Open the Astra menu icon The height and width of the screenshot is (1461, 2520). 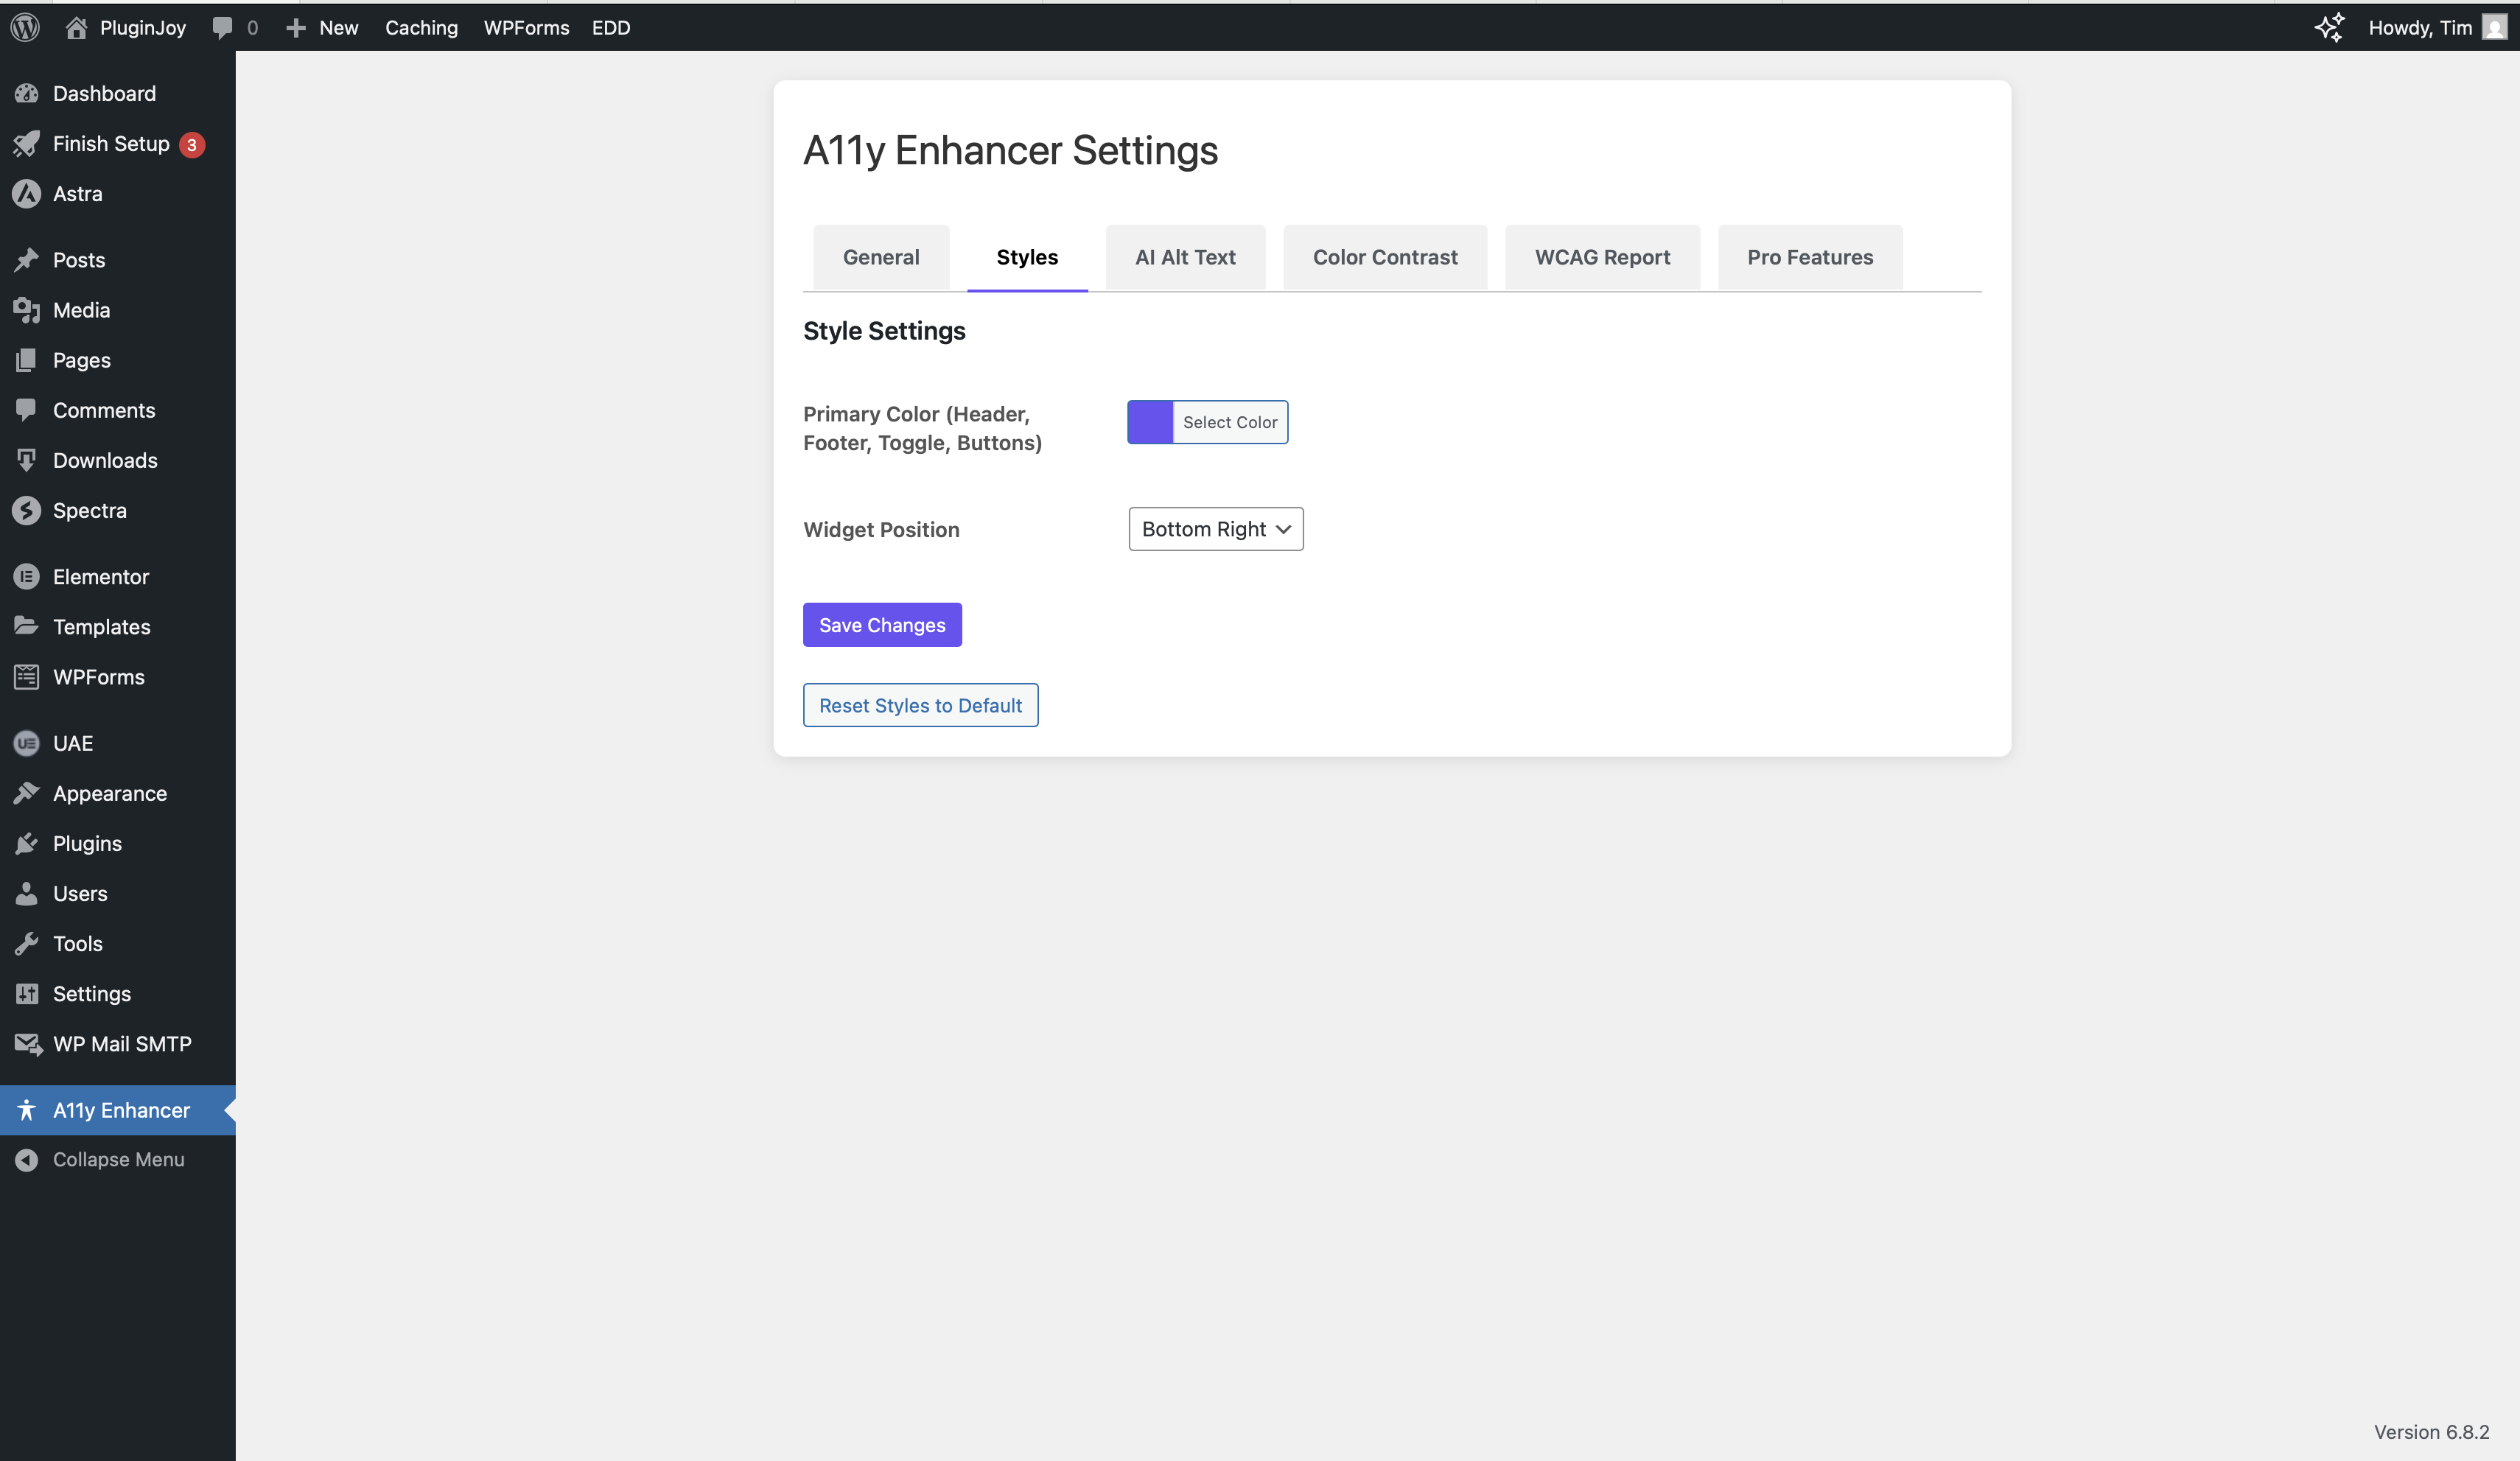(x=26, y=194)
